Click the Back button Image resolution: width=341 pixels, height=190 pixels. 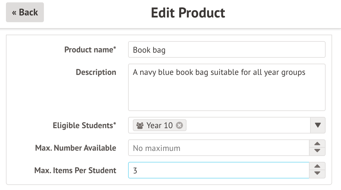[x=25, y=12]
